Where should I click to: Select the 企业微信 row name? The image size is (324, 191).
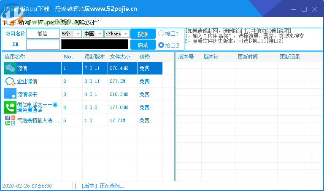tap(27, 81)
